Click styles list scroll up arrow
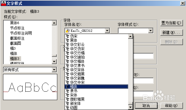 pos(54,23)
